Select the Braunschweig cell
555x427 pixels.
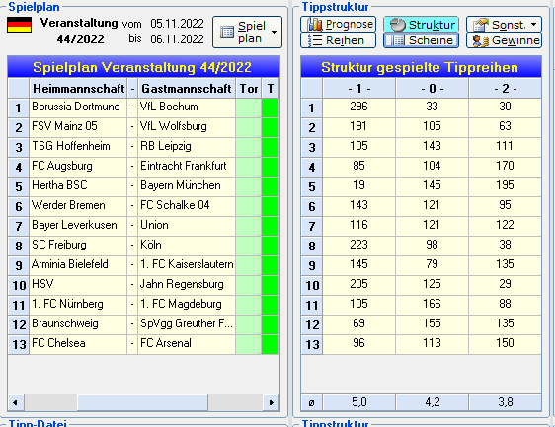point(78,324)
